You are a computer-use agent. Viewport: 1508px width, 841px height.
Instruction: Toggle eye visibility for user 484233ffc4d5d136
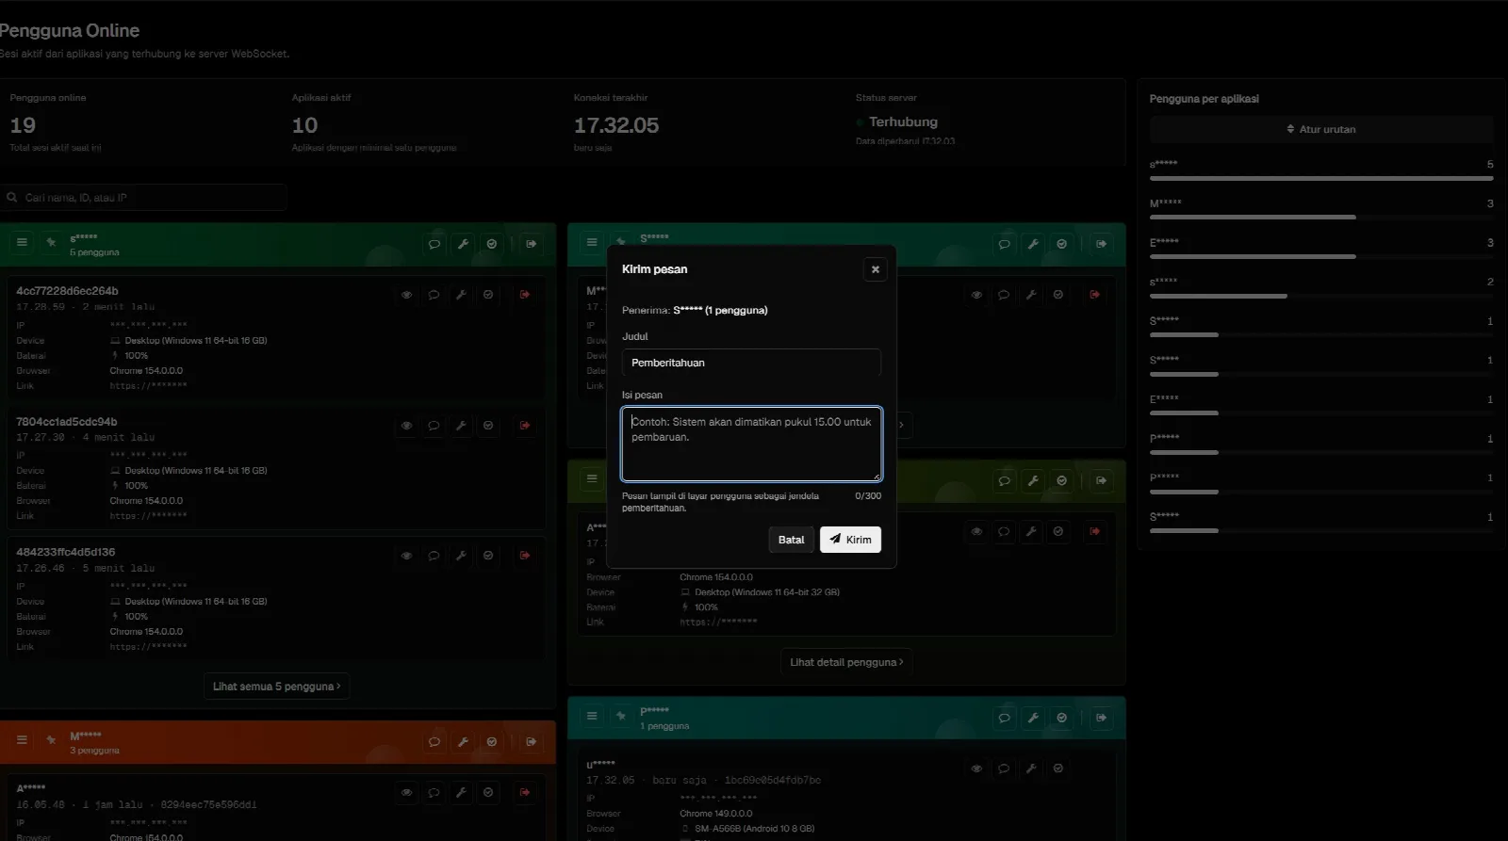tap(406, 556)
